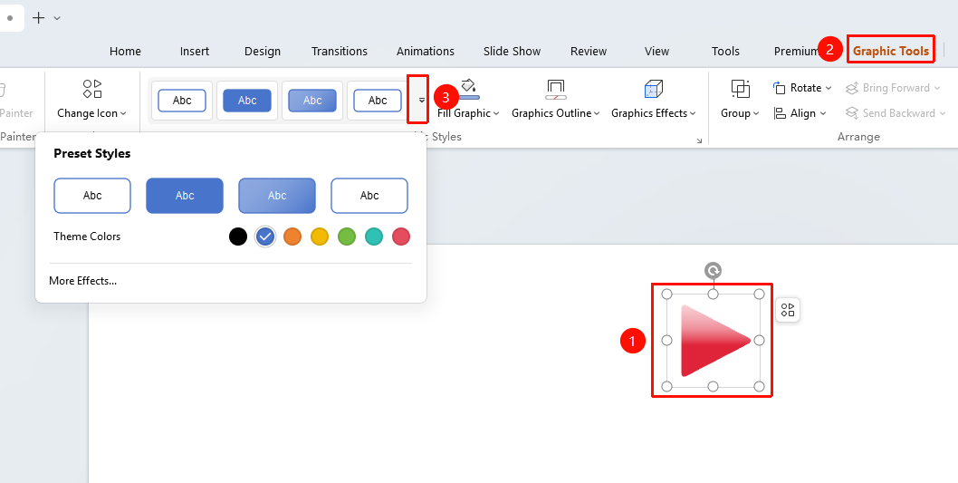Apply first outlined ribbon style thumbnail
Image resolution: width=958 pixels, height=483 pixels.
coord(182,101)
